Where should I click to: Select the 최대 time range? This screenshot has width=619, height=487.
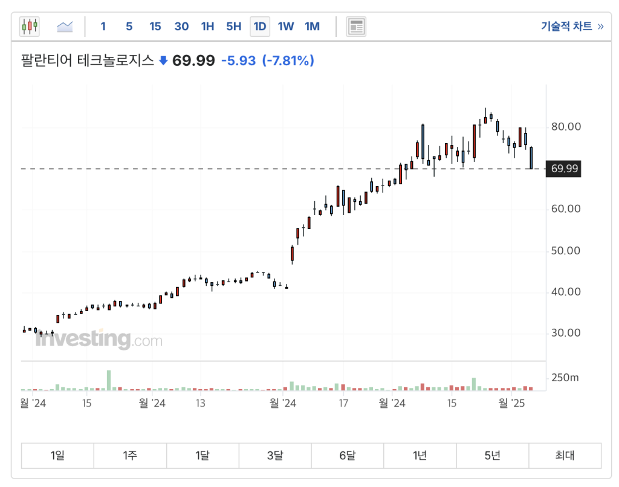pos(565,456)
